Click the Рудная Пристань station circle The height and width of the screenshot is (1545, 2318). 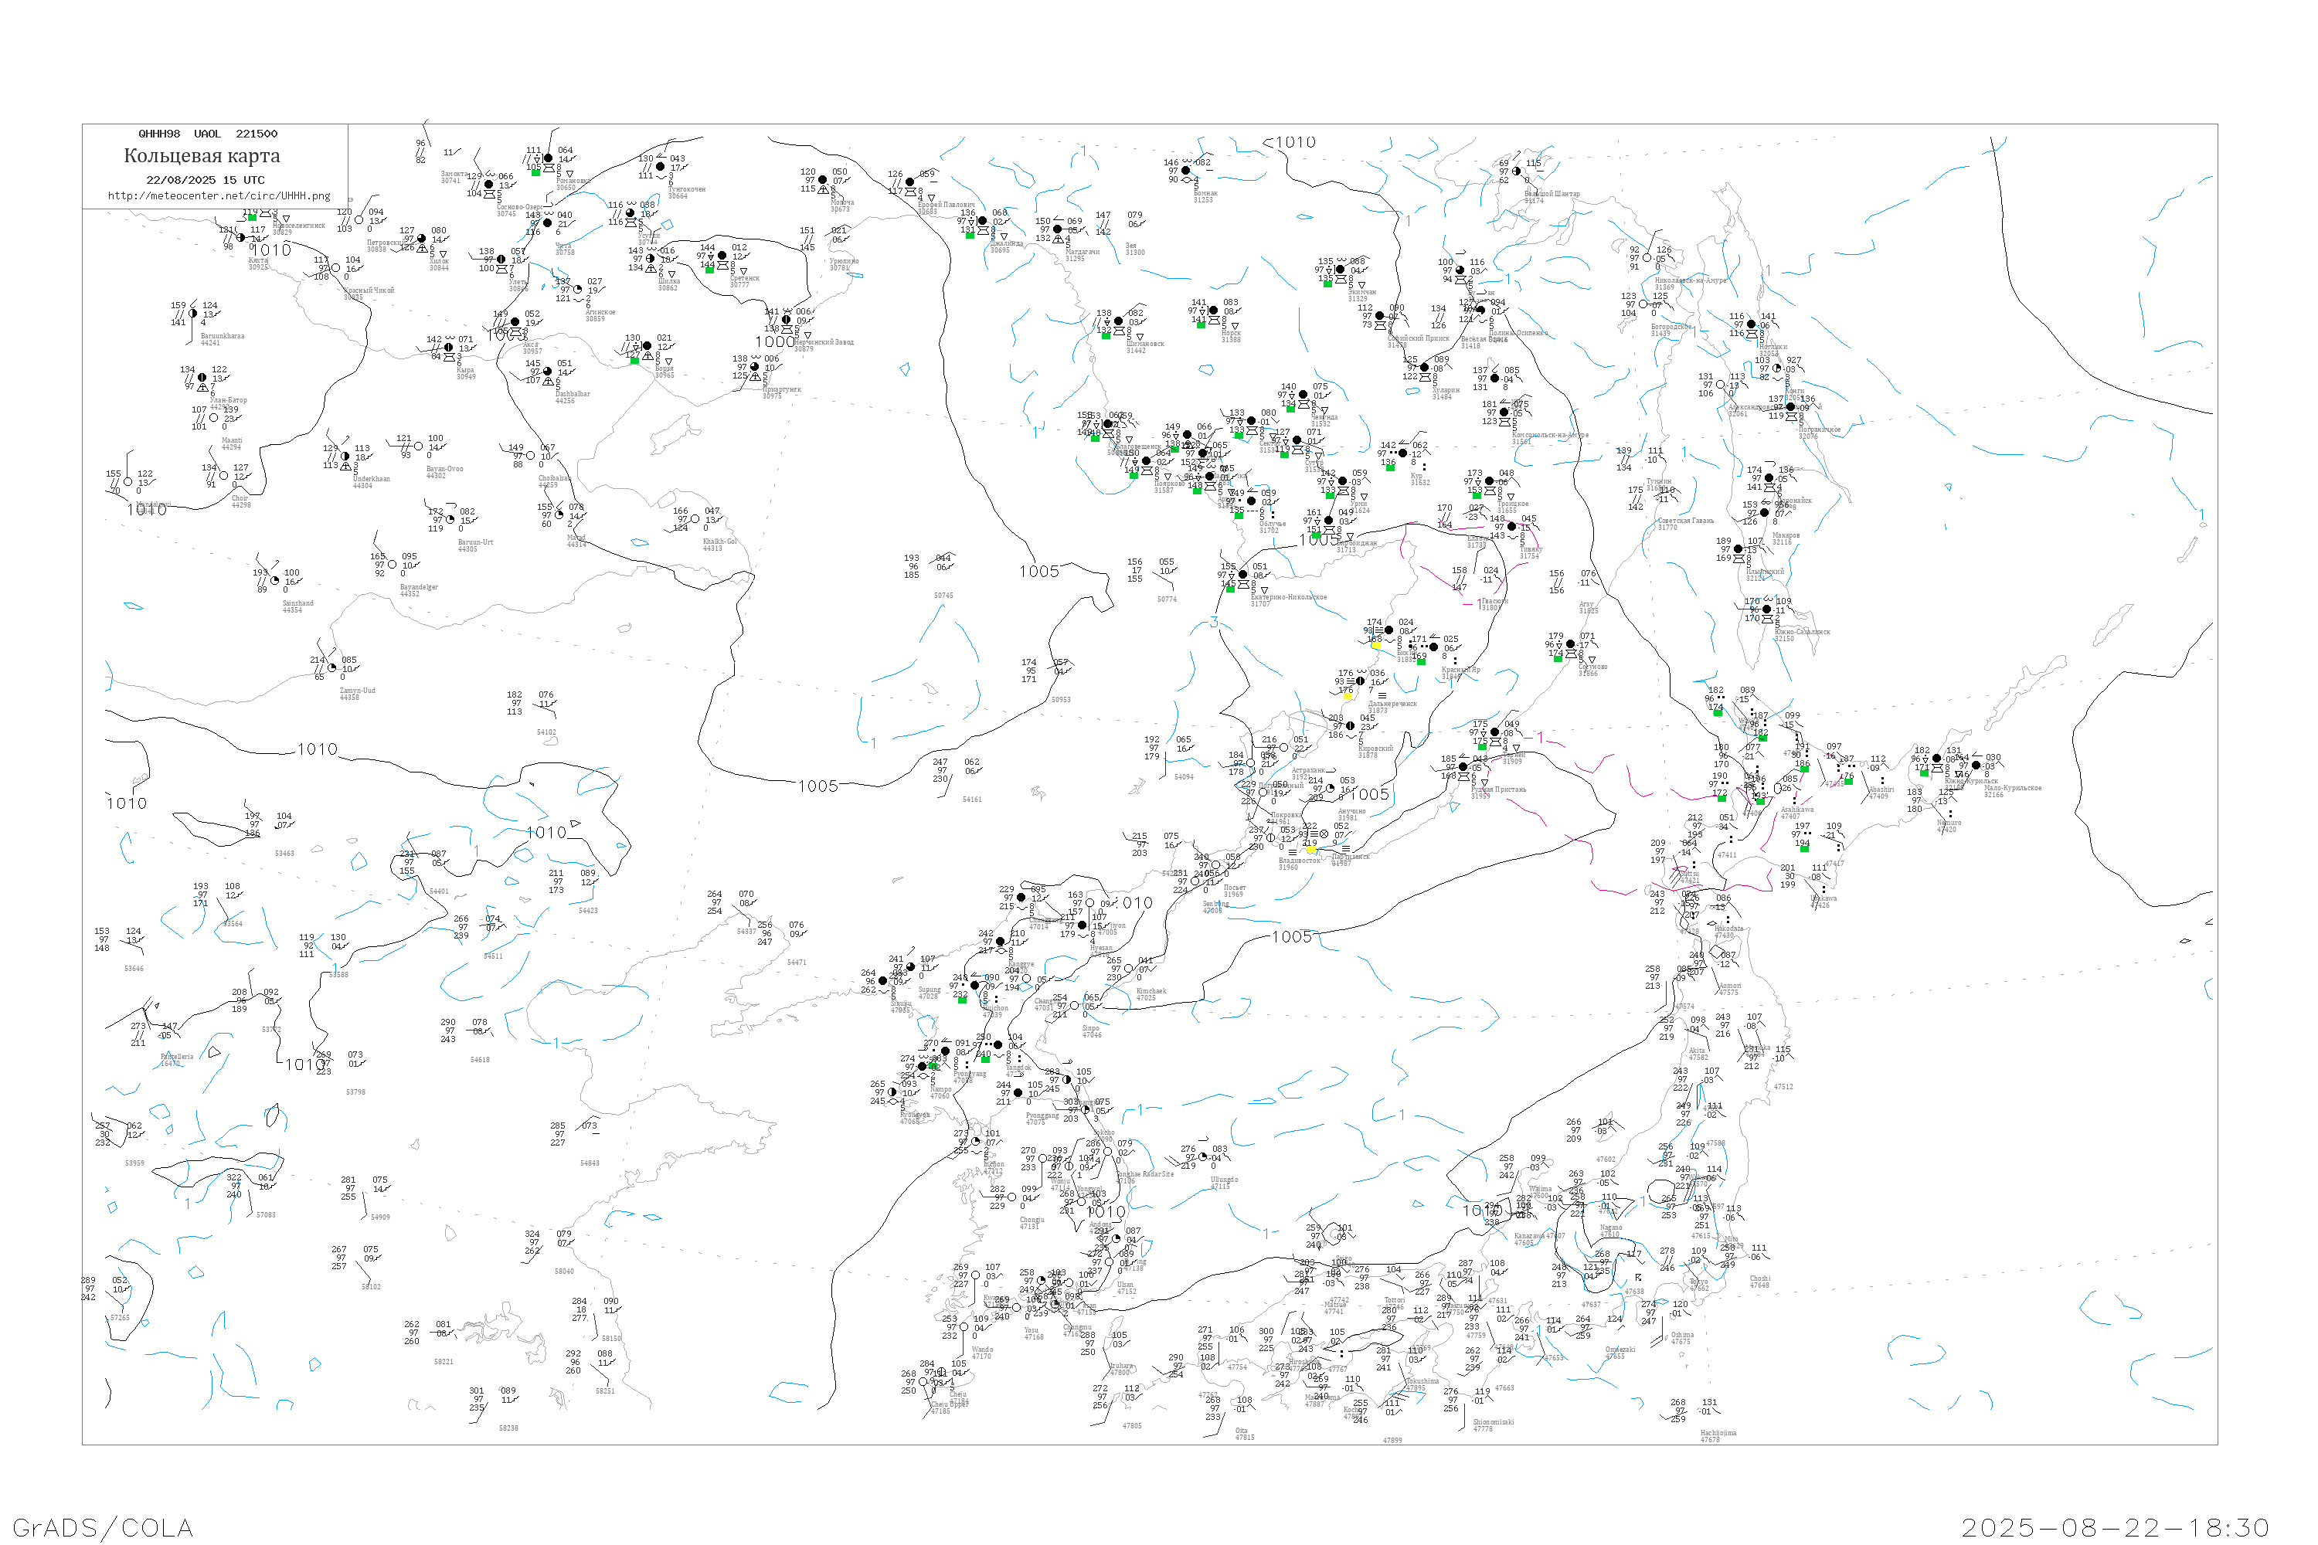pos(1463,766)
